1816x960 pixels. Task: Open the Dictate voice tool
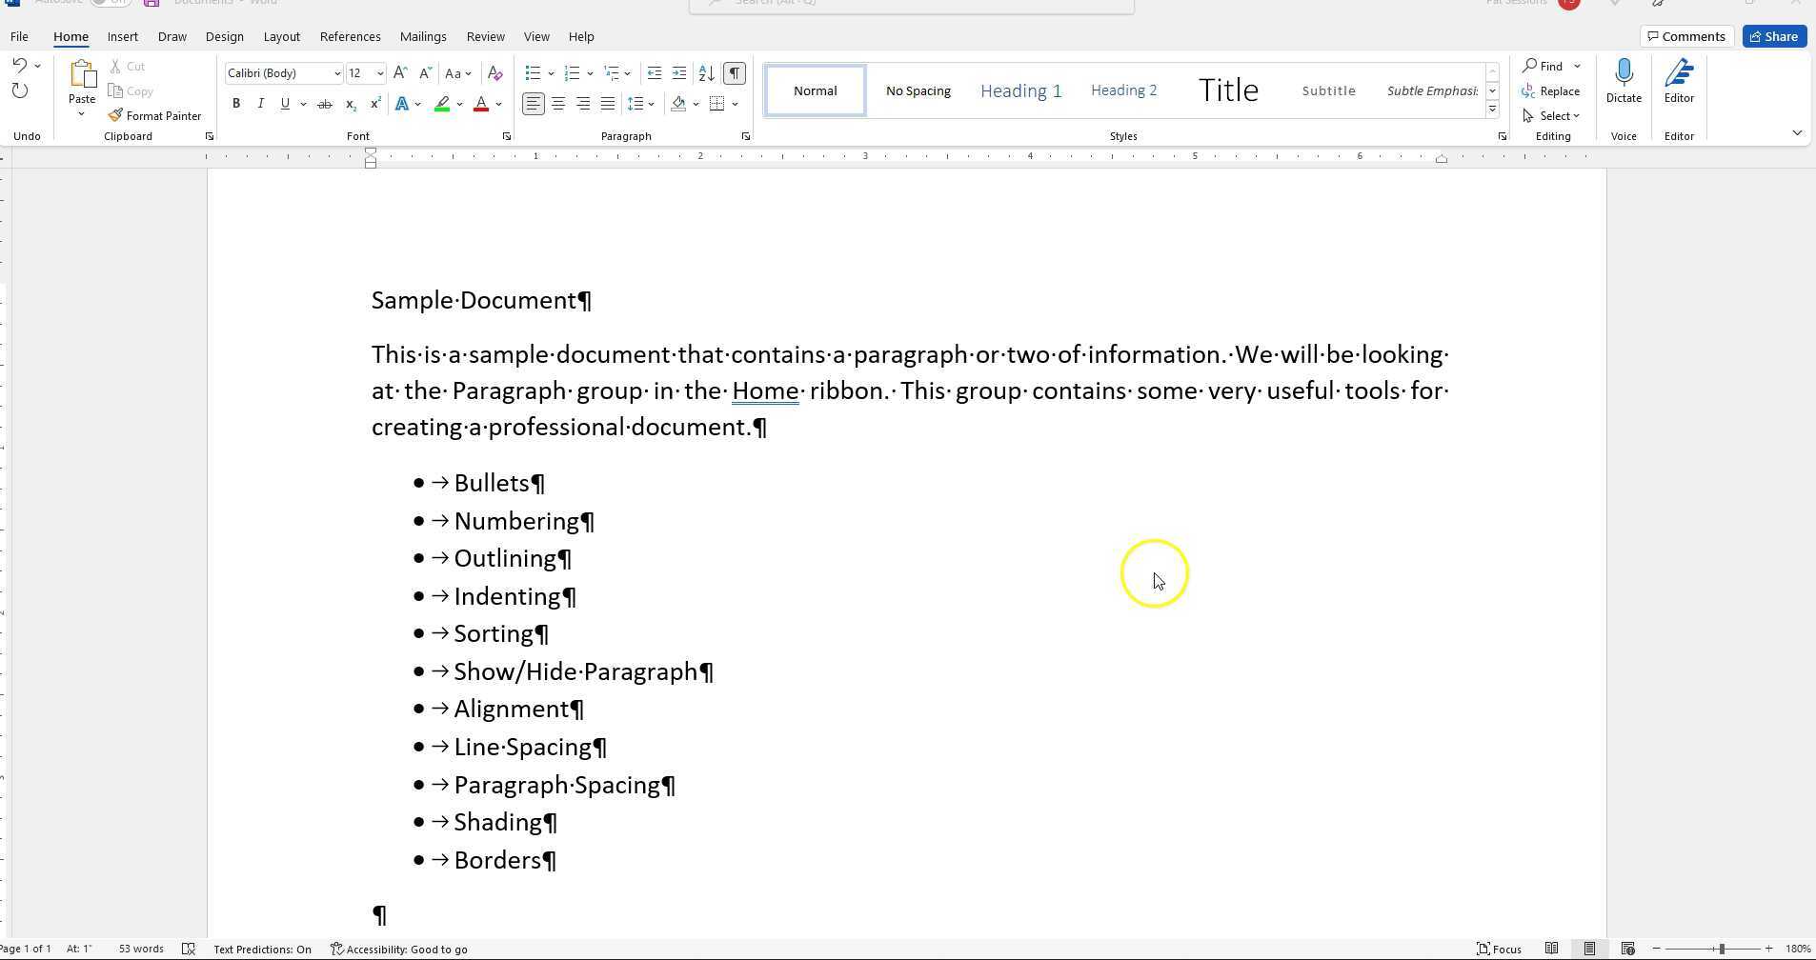tap(1623, 84)
